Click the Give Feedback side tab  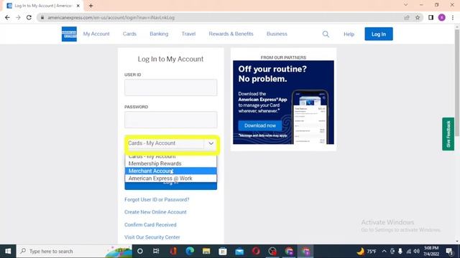tap(448, 134)
